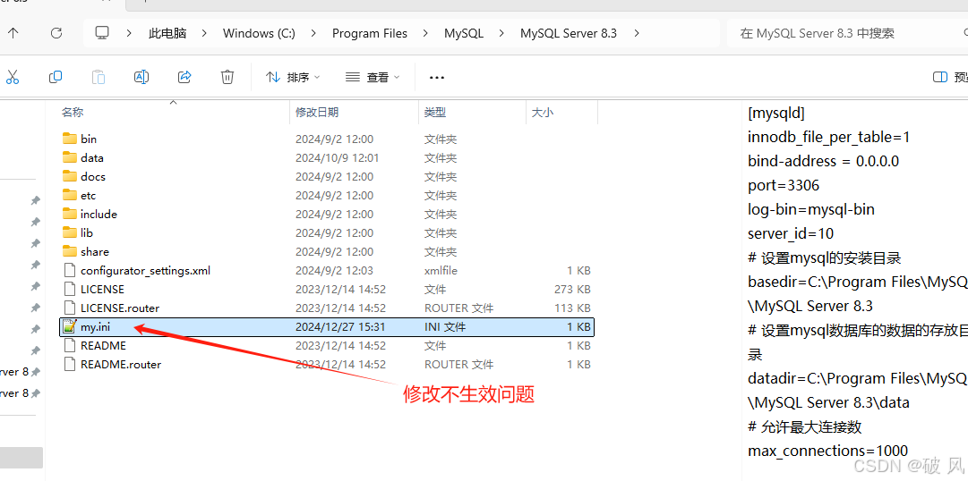Expand chevron after MySQL Server 8.3 breadcrumb
Viewport: 968px width, 481px height.
[637, 33]
